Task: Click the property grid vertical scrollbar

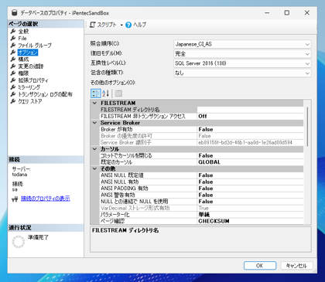Action: pos(307,127)
